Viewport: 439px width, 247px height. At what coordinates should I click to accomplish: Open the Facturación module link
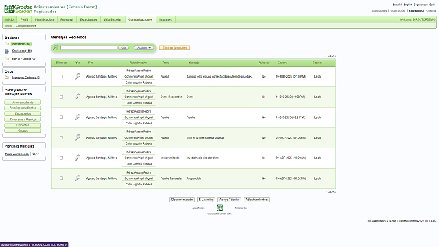click(x=397, y=11)
